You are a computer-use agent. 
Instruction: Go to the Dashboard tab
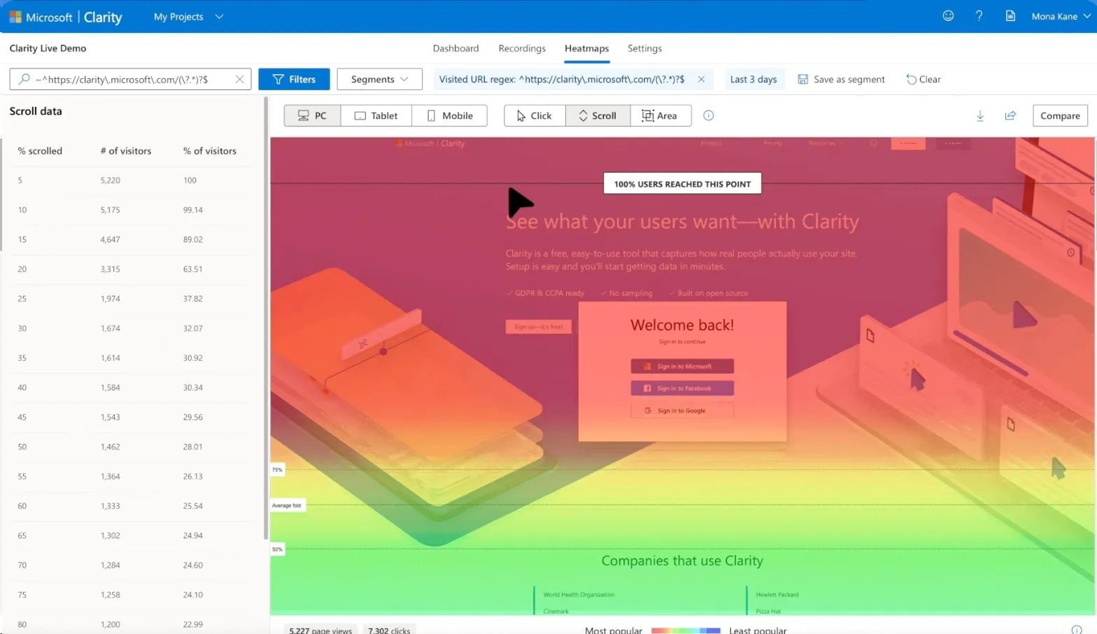(x=455, y=48)
